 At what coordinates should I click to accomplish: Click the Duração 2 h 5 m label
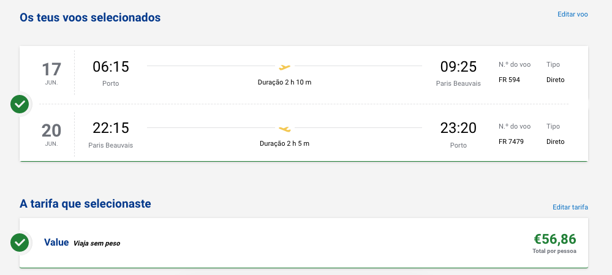284,143
